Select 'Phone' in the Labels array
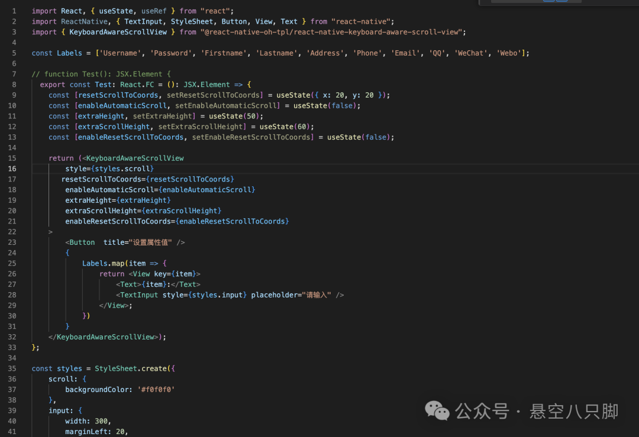Viewport: 639px width, 437px height. [x=367, y=53]
